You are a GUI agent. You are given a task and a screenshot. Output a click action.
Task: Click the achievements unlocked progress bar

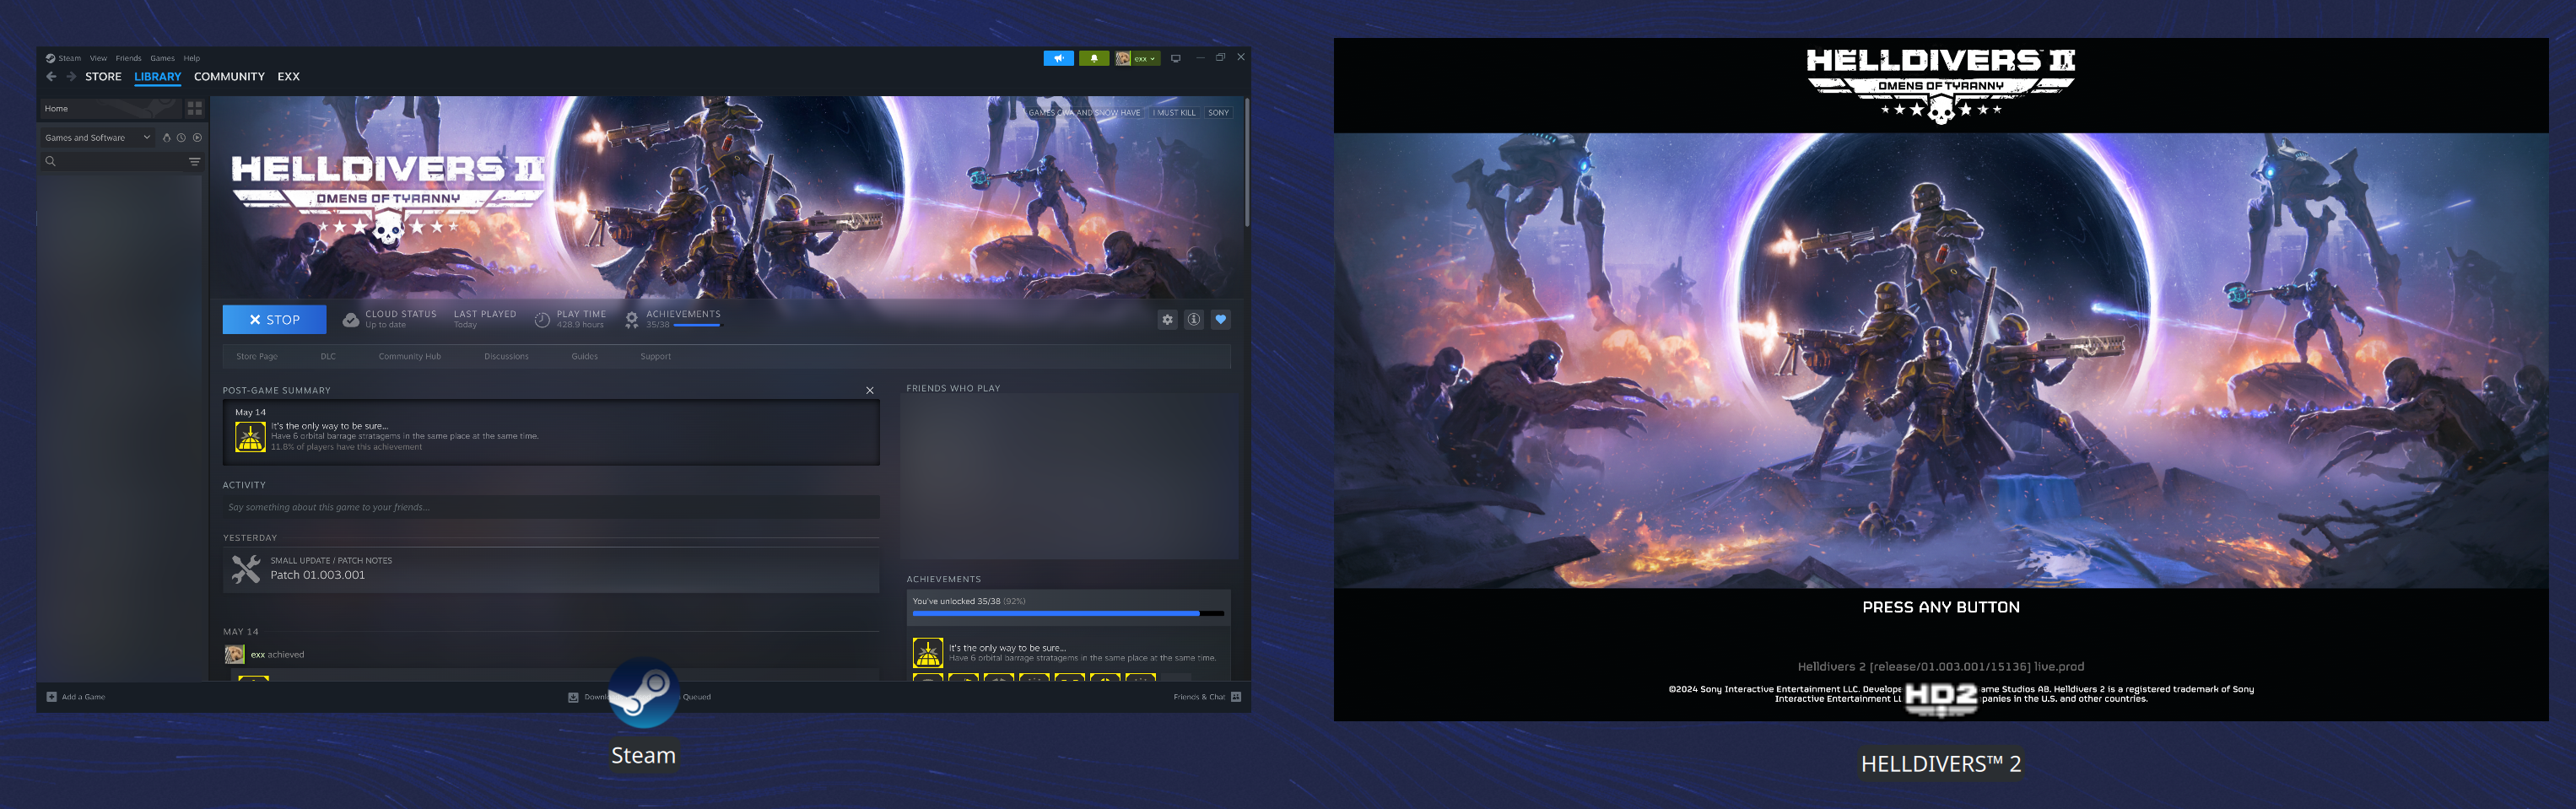pyautogui.click(x=1068, y=613)
